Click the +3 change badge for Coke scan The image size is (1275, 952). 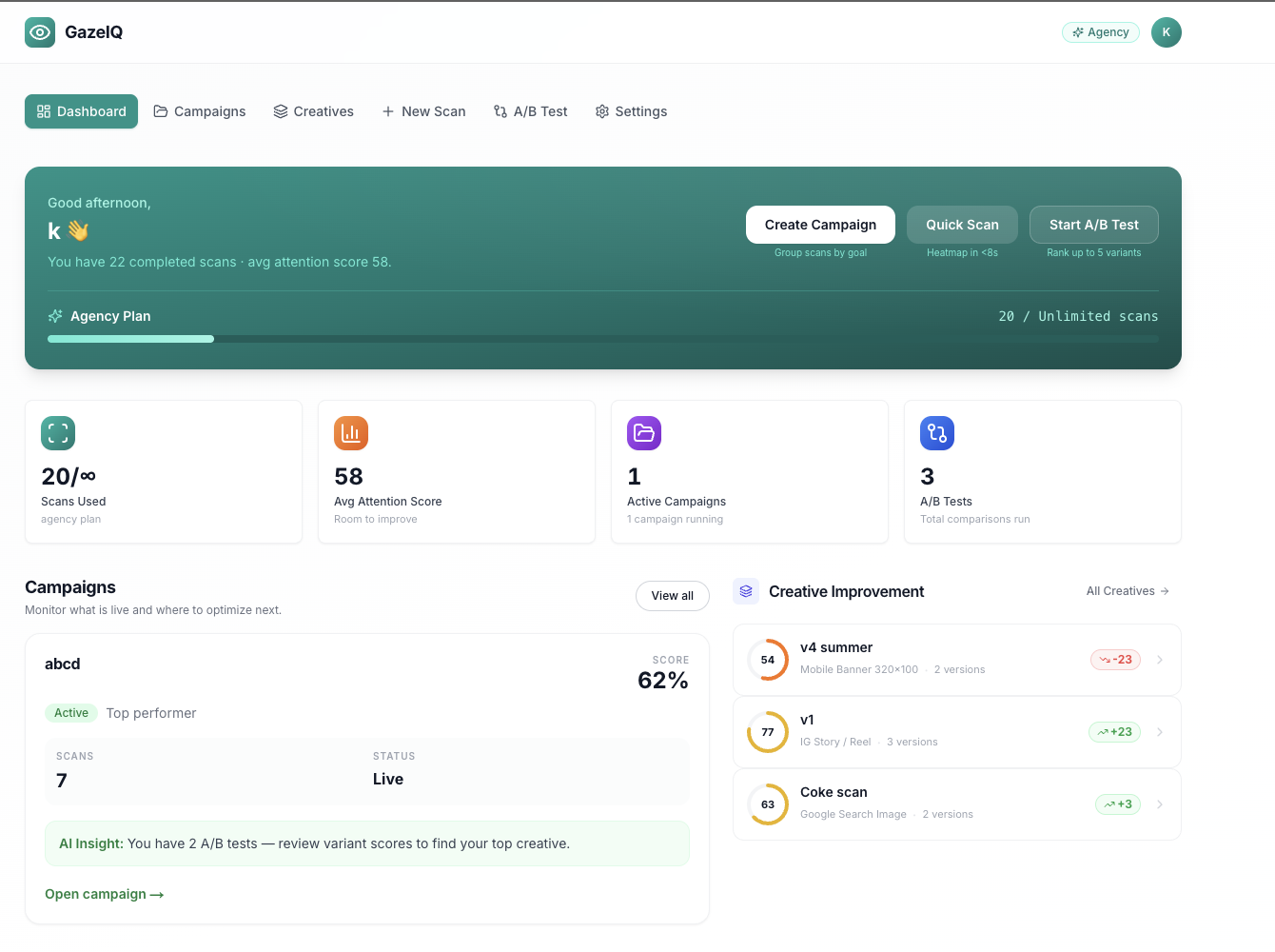pos(1118,804)
